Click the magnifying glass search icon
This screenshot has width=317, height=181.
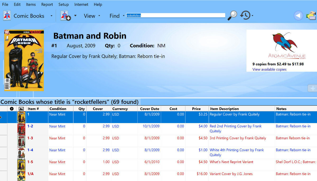(x=232, y=16)
